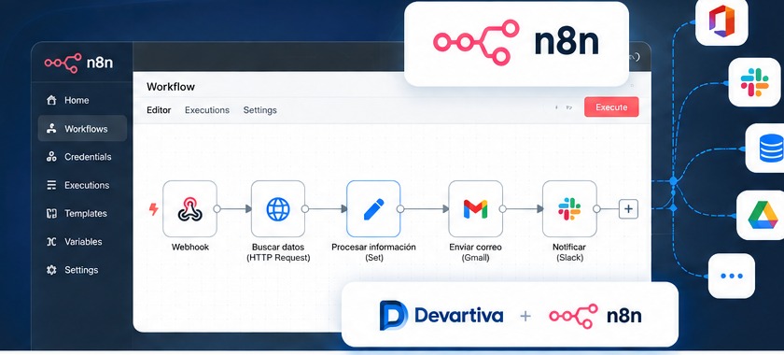Select the Set pencil node
The image size is (784, 355).
pos(373,208)
